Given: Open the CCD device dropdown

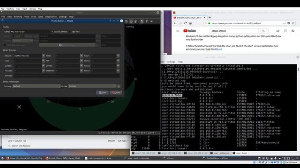Looking at the screenshot, I should pyautogui.click(x=43, y=61).
